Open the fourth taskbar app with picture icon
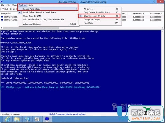The image size is (165, 123). (37, 119)
